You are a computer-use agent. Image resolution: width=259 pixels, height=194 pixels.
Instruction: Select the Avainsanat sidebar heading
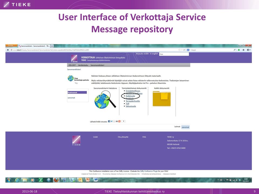(77, 92)
